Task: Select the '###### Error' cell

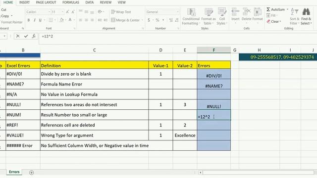Action: pyautogui.click(x=23, y=145)
